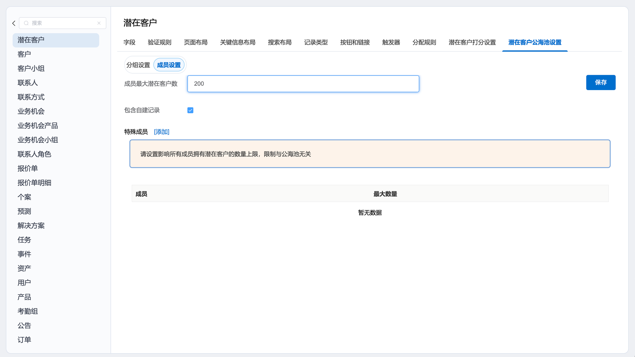635x357 pixels.
Task: Open the 触发器 tab
Action: (x=391, y=43)
